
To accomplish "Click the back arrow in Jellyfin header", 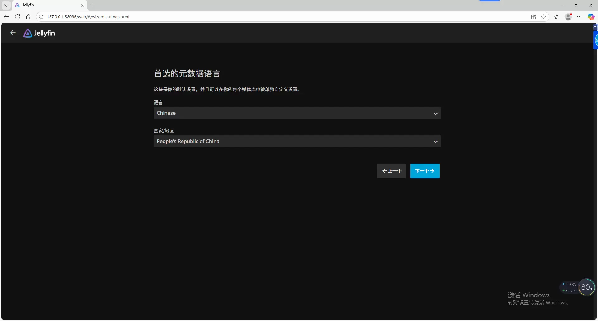I will [13, 33].
